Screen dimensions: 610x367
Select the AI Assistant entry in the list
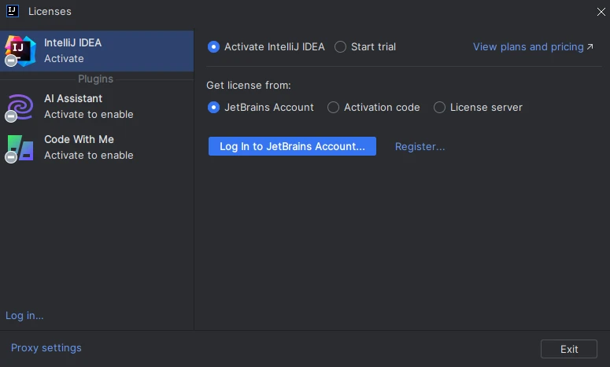point(97,107)
